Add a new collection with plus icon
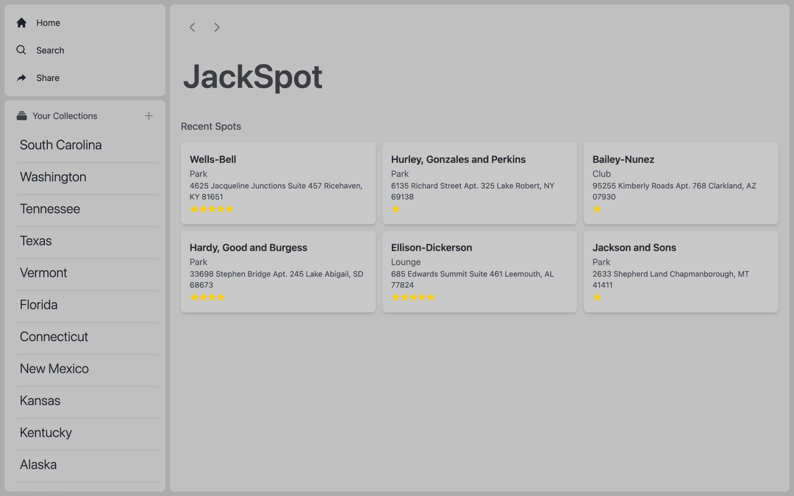This screenshot has height=496, width=794. 149,116
